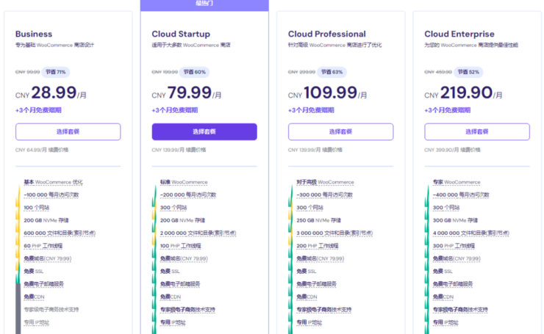Select the Cloud Startup plan's purple 选择套餐 button

tap(204, 131)
